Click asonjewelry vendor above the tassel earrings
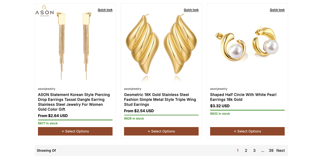The image size is (318, 159). point(47,89)
